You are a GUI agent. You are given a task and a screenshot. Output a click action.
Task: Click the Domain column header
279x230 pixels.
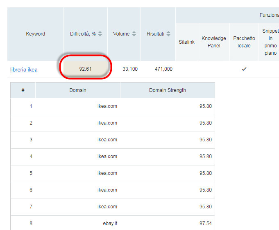coord(78,90)
